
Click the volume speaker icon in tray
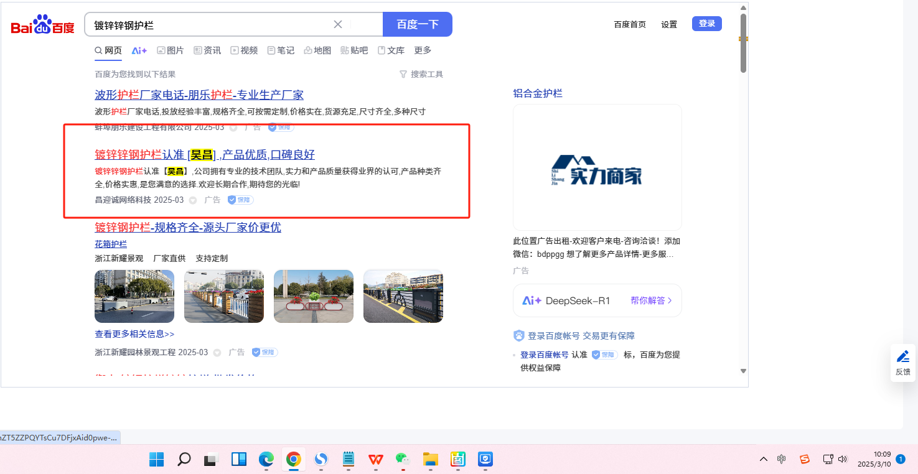click(843, 460)
